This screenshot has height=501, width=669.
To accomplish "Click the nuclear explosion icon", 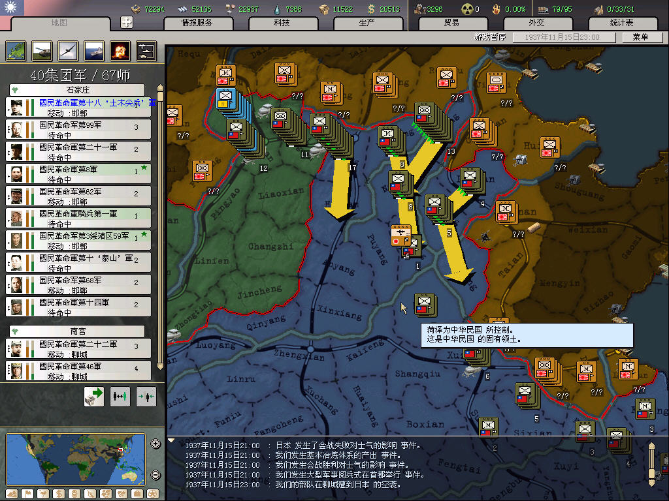I will click(120, 51).
